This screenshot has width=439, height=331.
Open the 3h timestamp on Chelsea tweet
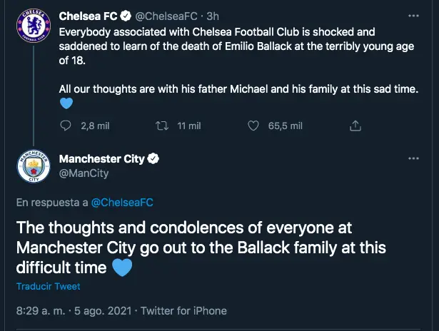(x=213, y=16)
